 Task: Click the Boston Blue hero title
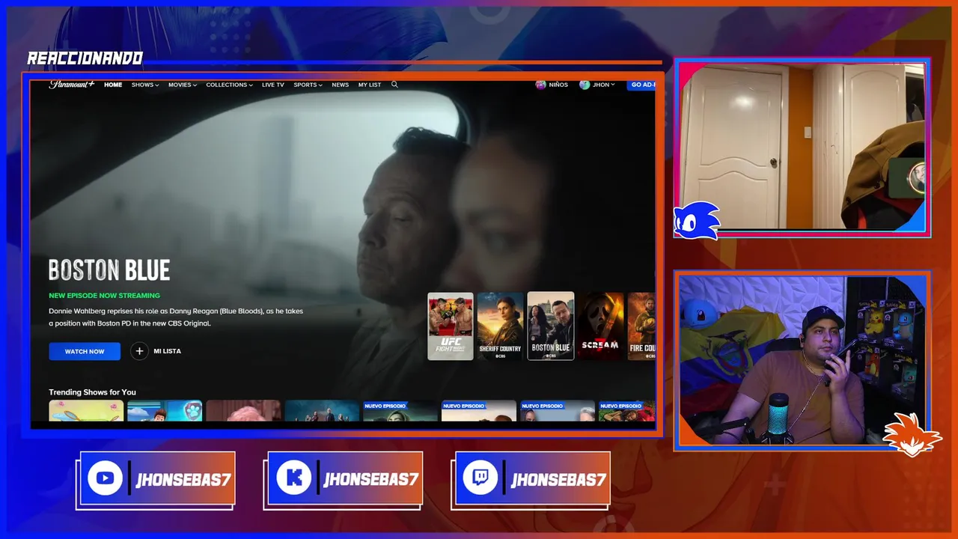pyautogui.click(x=109, y=270)
